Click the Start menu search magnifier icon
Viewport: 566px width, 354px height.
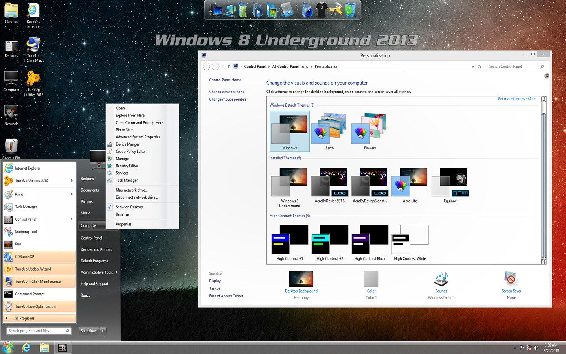pyautogui.click(x=68, y=331)
